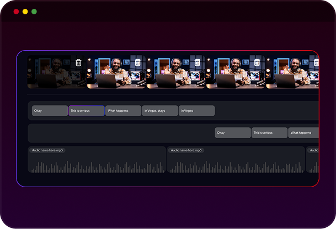Click trash icon on second video clip
This screenshot has height=229, width=336.
pyautogui.click(x=137, y=63)
